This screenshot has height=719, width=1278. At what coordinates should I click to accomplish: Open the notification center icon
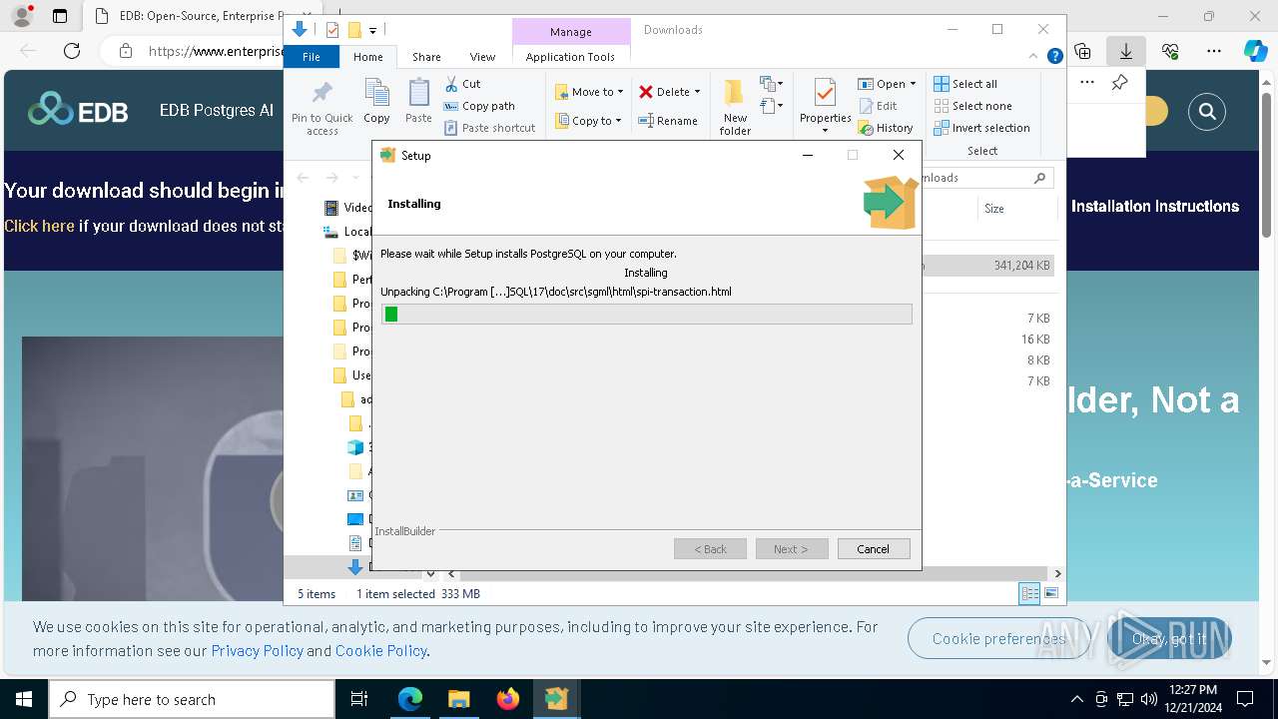(1245, 699)
